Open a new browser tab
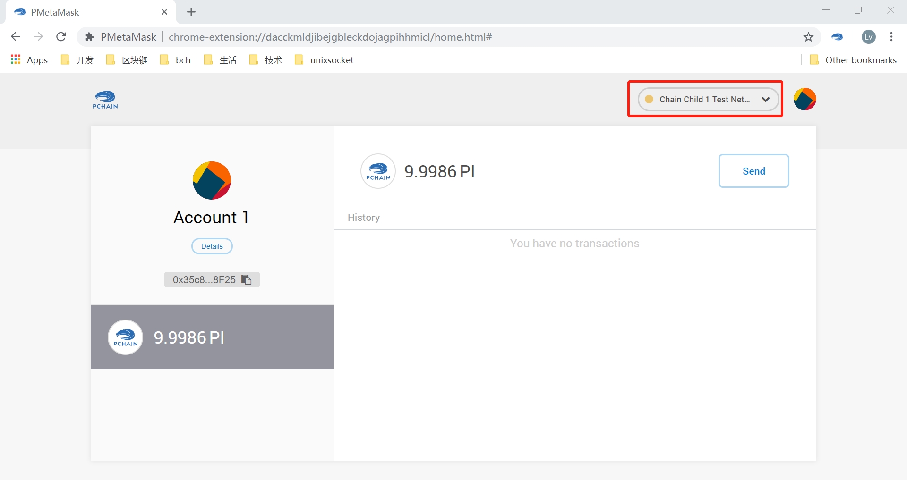This screenshot has width=907, height=480. 191,12
